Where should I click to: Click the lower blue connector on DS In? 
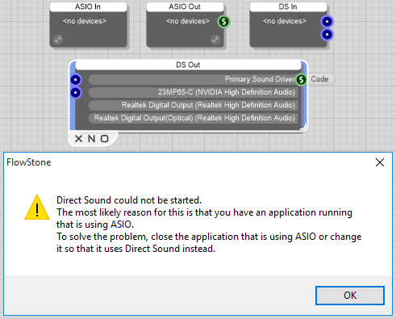[327, 35]
